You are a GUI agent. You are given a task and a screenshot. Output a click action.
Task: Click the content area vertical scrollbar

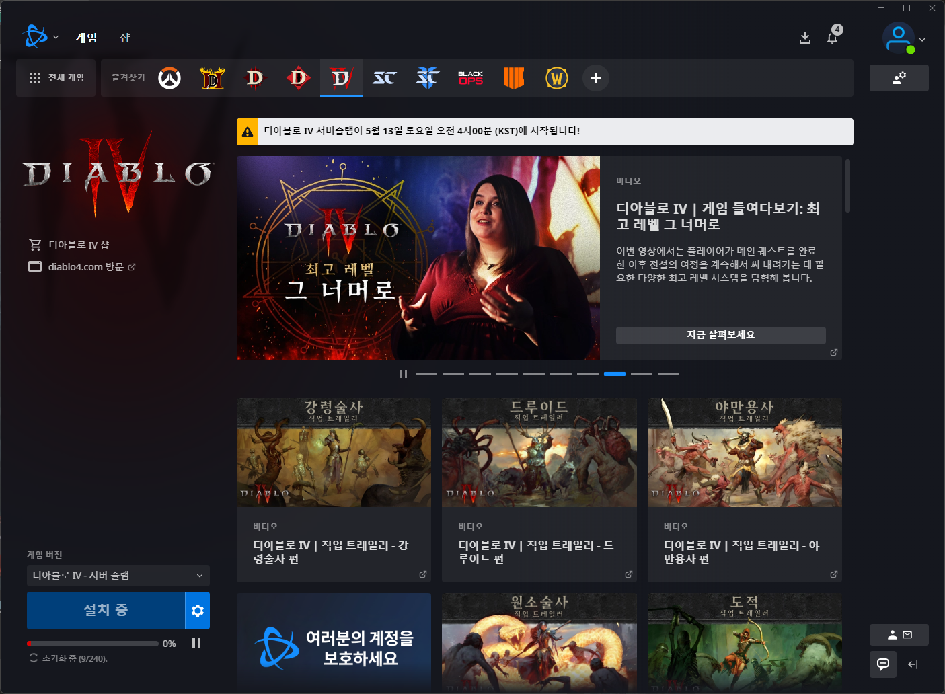tap(848, 186)
